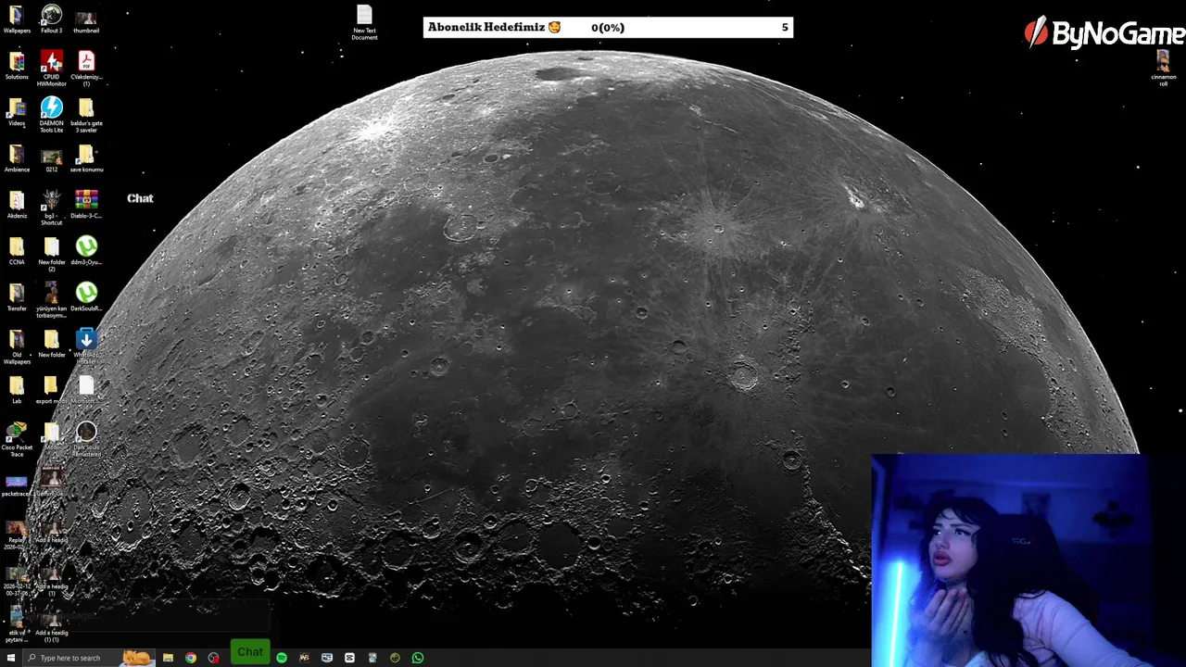Launch CPUID HWMonitor from the desktop
This screenshot has height=667, width=1186.
(x=52, y=69)
